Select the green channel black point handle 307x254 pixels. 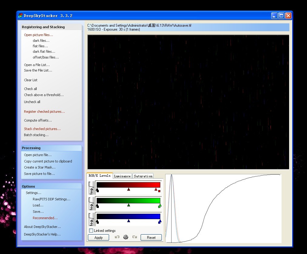(97, 206)
